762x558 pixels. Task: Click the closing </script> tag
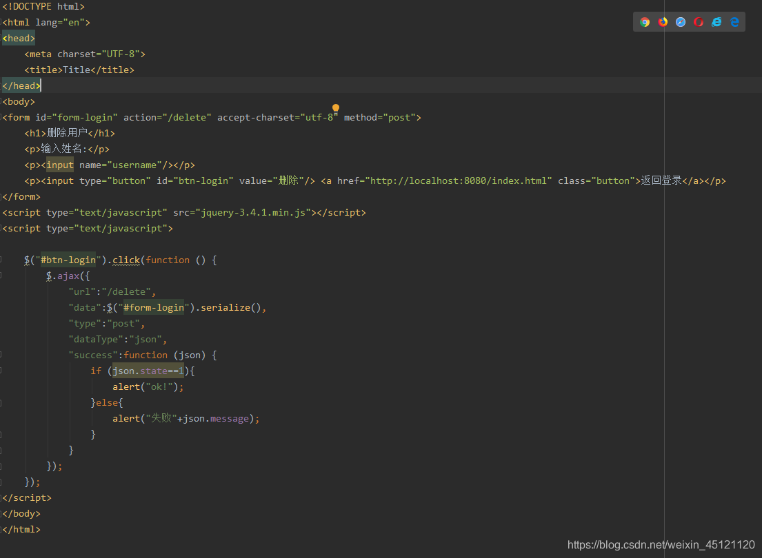pyautogui.click(x=27, y=498)
